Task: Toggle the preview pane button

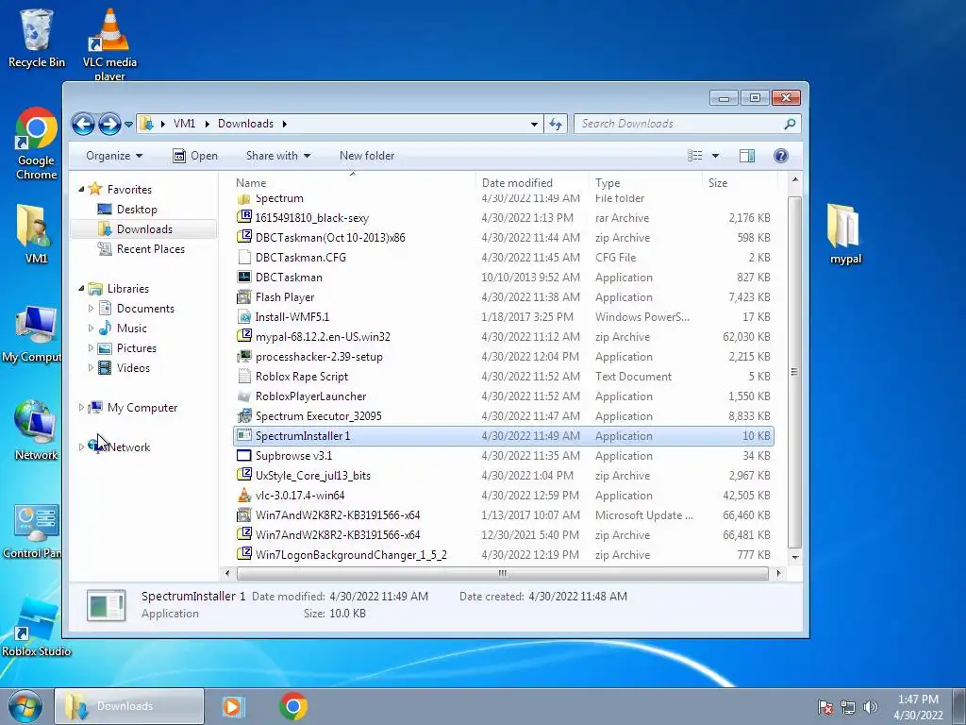Action: coord(747,156)
